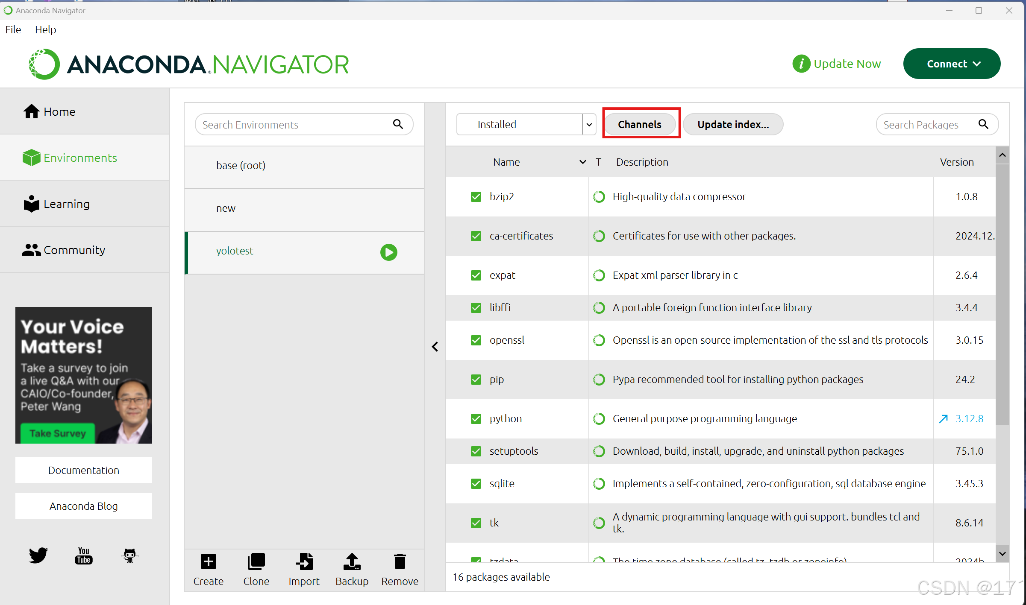Click the Create environment plus icon

(208, 561)
